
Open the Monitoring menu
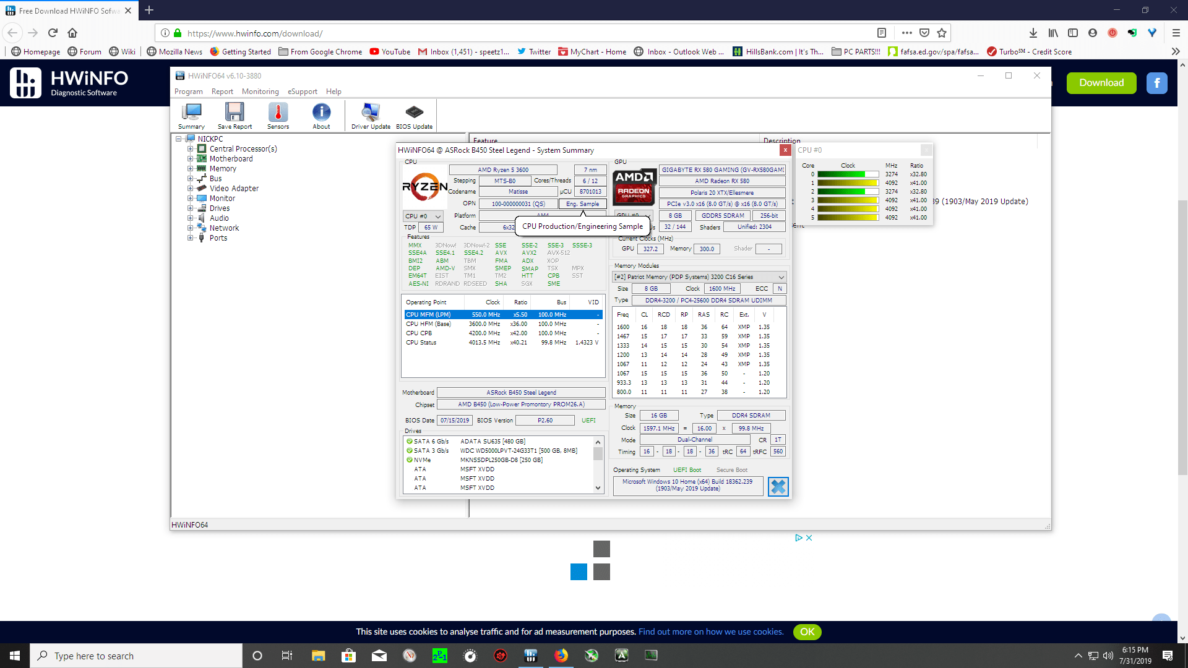tap(260, 92)
